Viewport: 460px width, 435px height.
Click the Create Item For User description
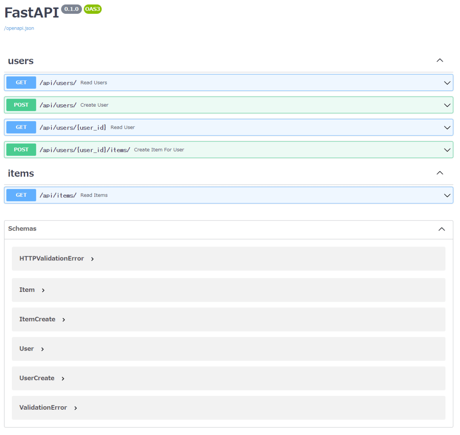coord(159,150)
